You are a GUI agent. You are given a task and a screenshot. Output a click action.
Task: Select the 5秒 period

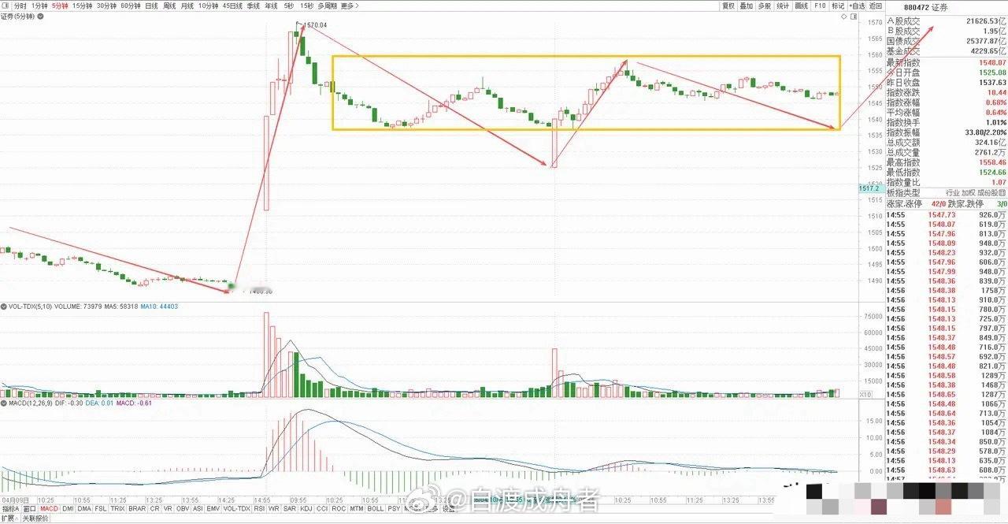coord(289,6)
